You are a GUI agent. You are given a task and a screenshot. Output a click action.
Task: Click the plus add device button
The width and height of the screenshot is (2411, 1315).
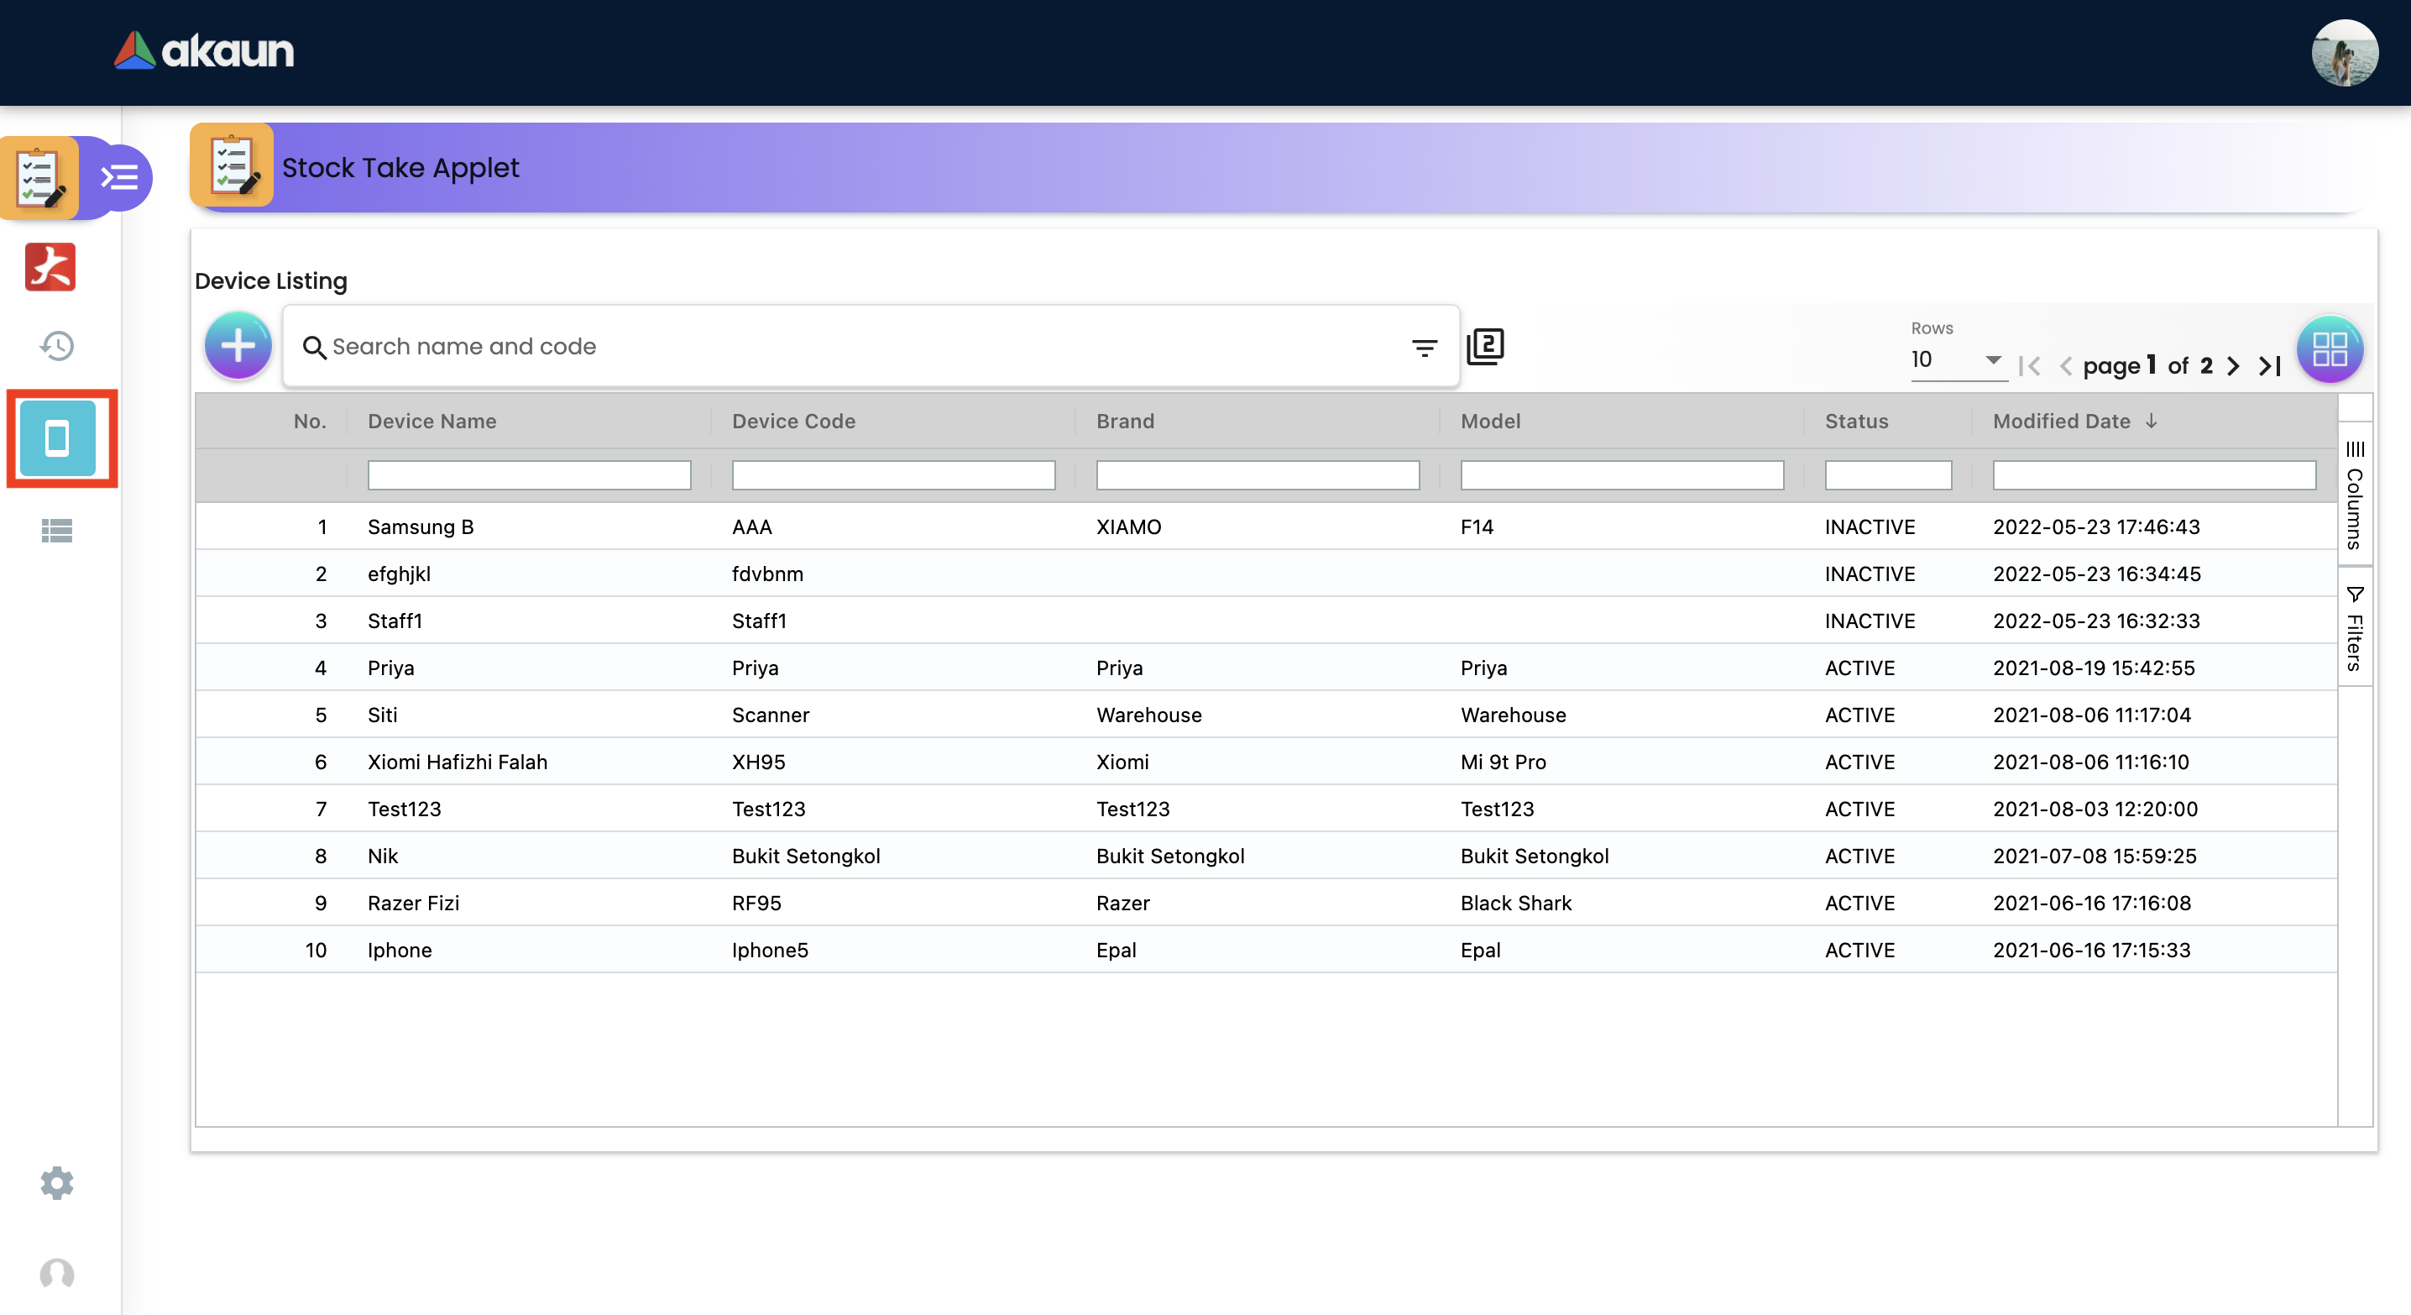pyautogui.click(x=238, y=345)
